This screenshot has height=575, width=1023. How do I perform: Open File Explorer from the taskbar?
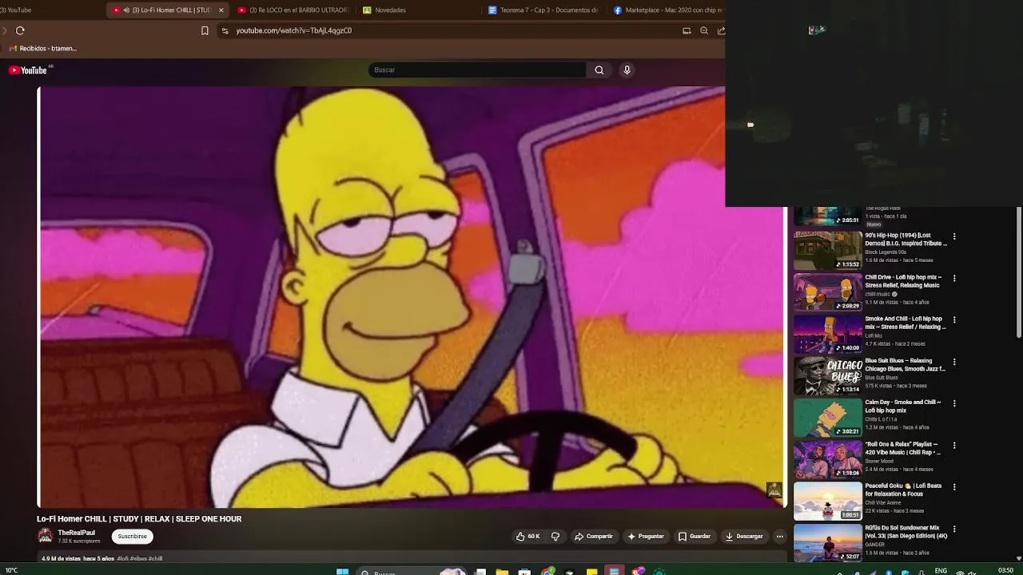[502, 572]
